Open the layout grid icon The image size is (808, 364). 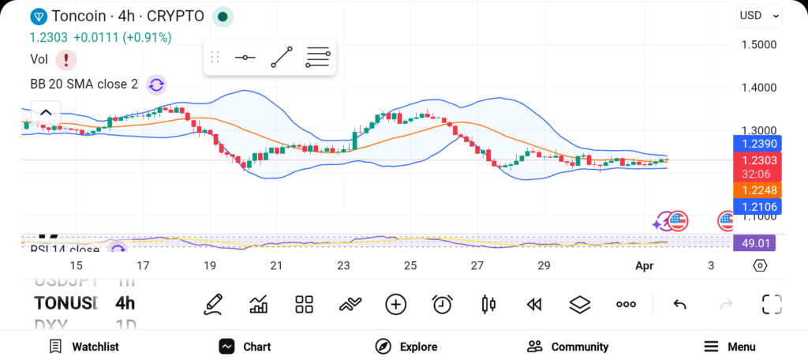(304, 304)
